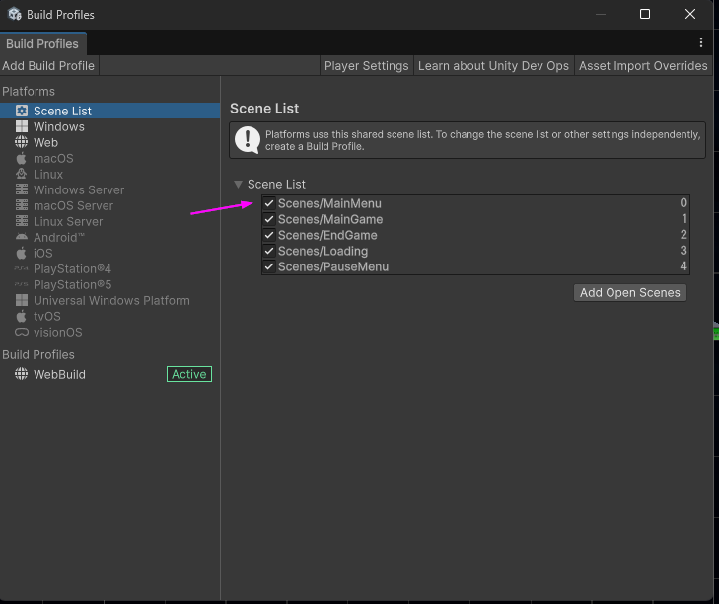The image size is (719, 604).
Task: Open Learn about Unity Dev Ops
Action: click(493, 66)
